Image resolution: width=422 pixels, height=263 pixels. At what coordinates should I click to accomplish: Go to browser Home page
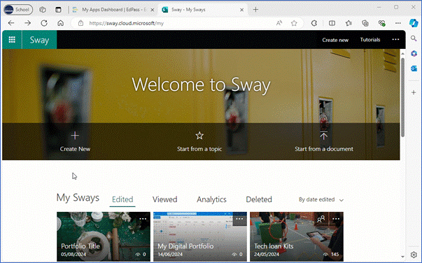click(61, 23)
